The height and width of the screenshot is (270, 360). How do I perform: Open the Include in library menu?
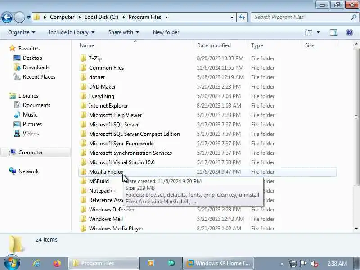pyautogui.click(x=72, y=32)
